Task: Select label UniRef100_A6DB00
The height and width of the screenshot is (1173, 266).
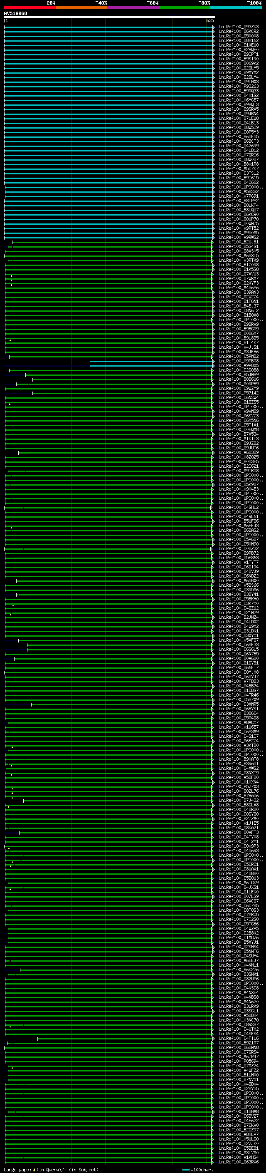Action: point(239,580)
